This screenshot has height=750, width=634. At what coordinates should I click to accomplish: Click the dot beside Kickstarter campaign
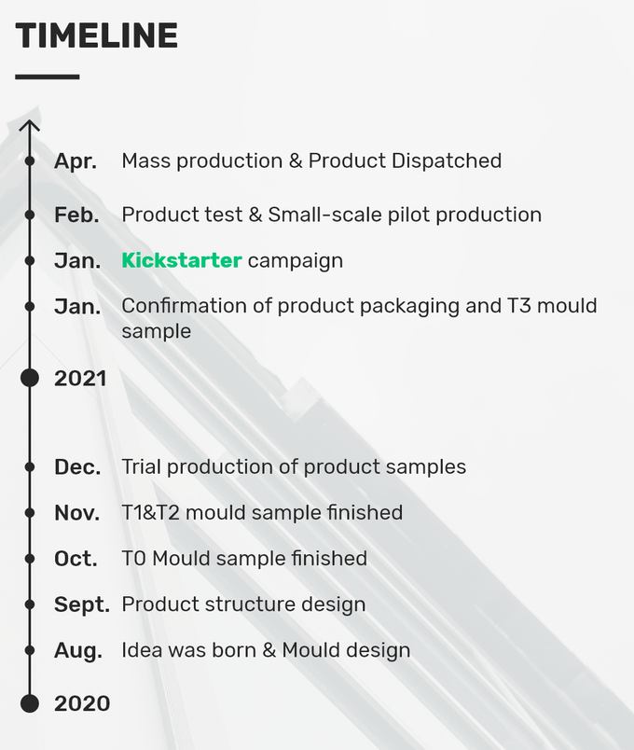pyautogui.click(x=30, y=260)
